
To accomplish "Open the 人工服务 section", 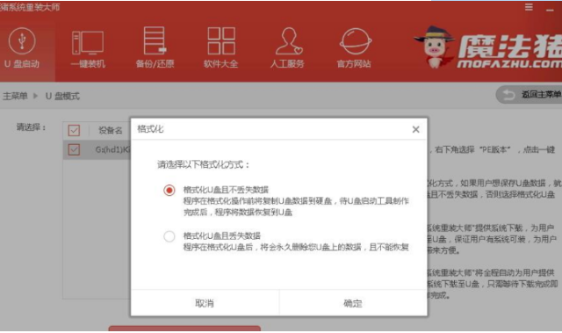I will [287, 48].
